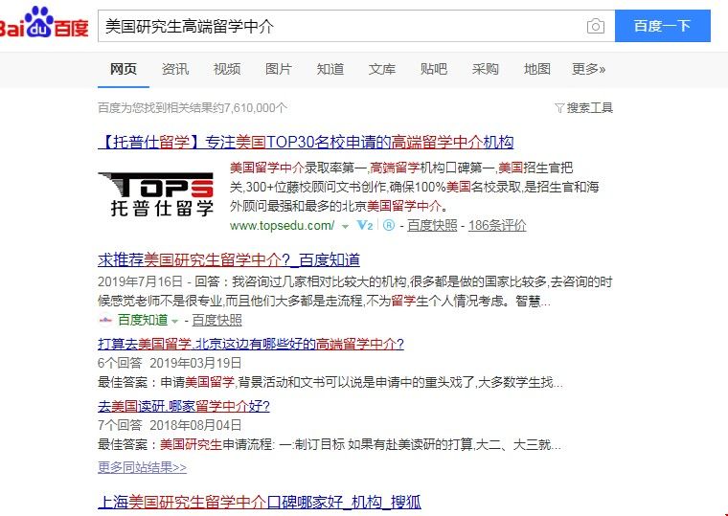The width and height of the screenshot is (728, 516).
Task: Click the result count text 7,610,000个
Action: [x=193, y=108]
